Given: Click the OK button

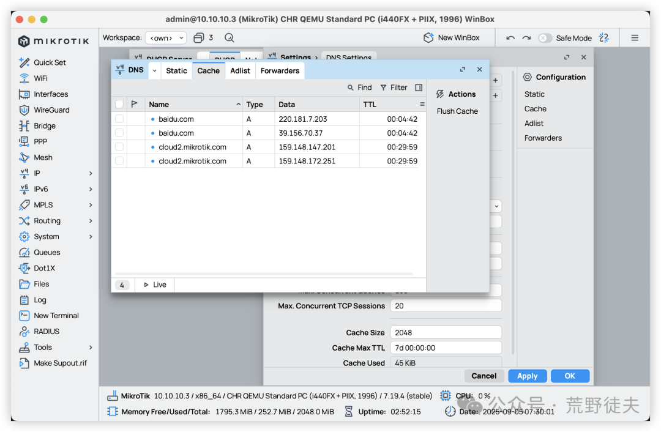Looking at the screenshot, I should pos(570,376).
